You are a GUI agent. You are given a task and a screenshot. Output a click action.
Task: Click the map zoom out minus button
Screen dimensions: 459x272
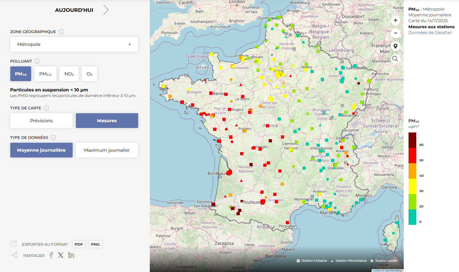(395, 33)
